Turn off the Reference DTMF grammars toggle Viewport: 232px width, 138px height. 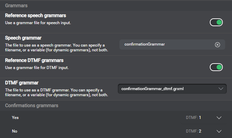click(216, 67)
